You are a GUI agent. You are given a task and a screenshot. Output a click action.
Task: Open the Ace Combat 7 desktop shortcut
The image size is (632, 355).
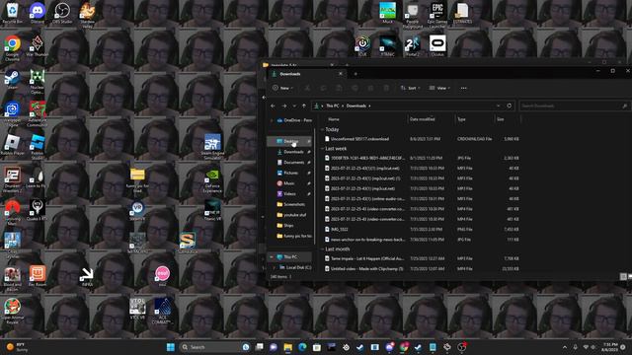pyautogui.click(x=162, y=312)
